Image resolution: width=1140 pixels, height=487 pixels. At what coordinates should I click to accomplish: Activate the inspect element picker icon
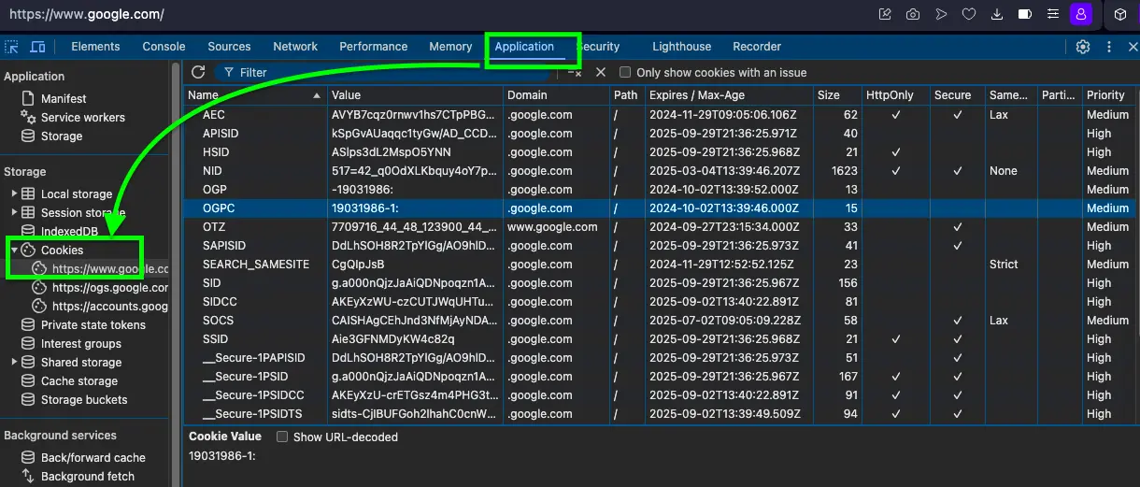12,47
